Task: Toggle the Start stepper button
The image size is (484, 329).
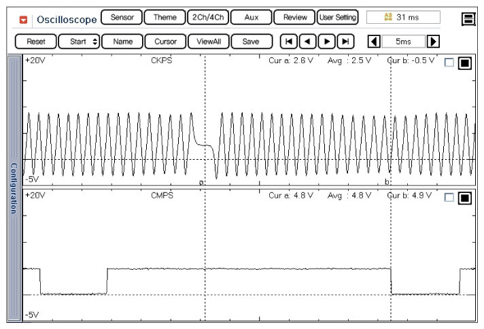Action: tap(79, 41)
